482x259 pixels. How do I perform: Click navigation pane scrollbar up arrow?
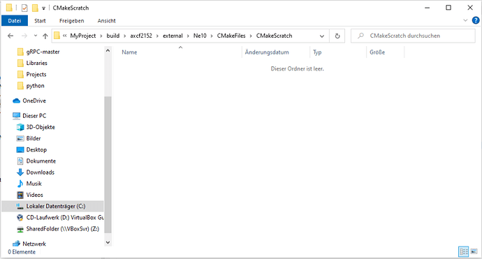[x=108, y=50]
